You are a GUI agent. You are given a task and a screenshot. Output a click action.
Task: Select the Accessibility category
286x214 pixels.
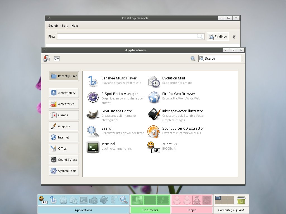[64, 93]
